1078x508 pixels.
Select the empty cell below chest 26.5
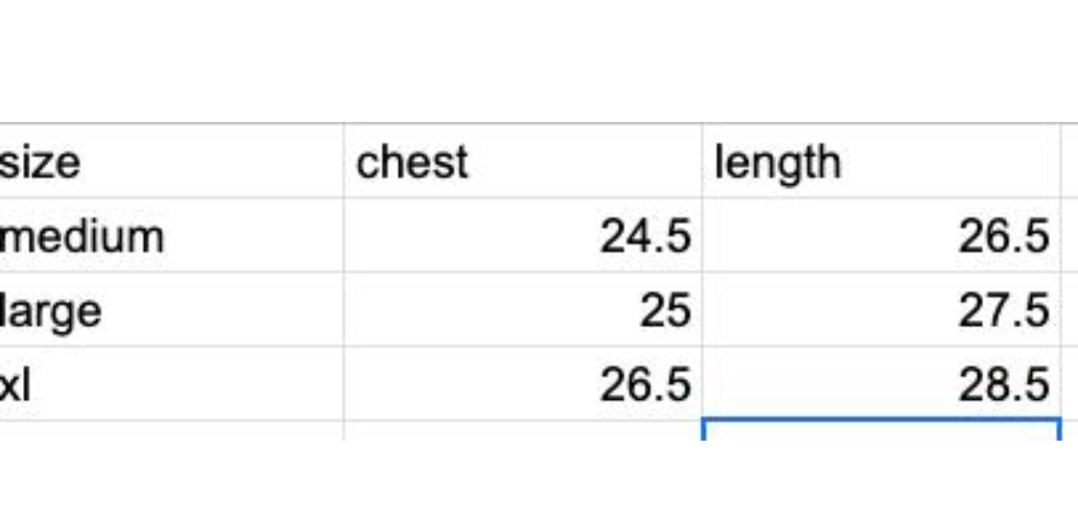[x=522, y=430]
